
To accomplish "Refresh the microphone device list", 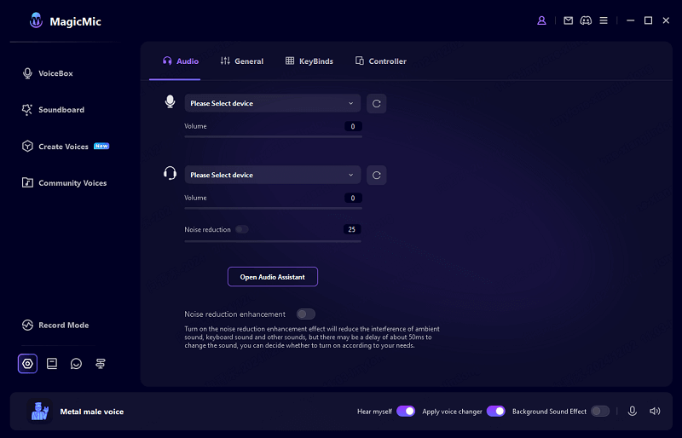I will [376, 103].
